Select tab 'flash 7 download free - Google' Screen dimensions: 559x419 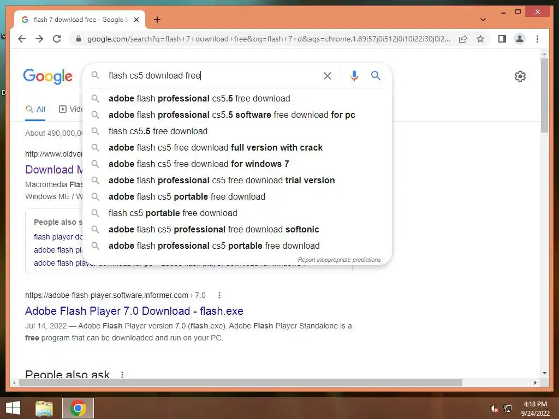tap(80, 20)
